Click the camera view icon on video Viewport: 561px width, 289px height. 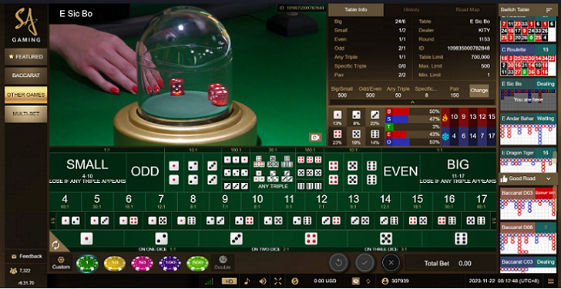315,138
